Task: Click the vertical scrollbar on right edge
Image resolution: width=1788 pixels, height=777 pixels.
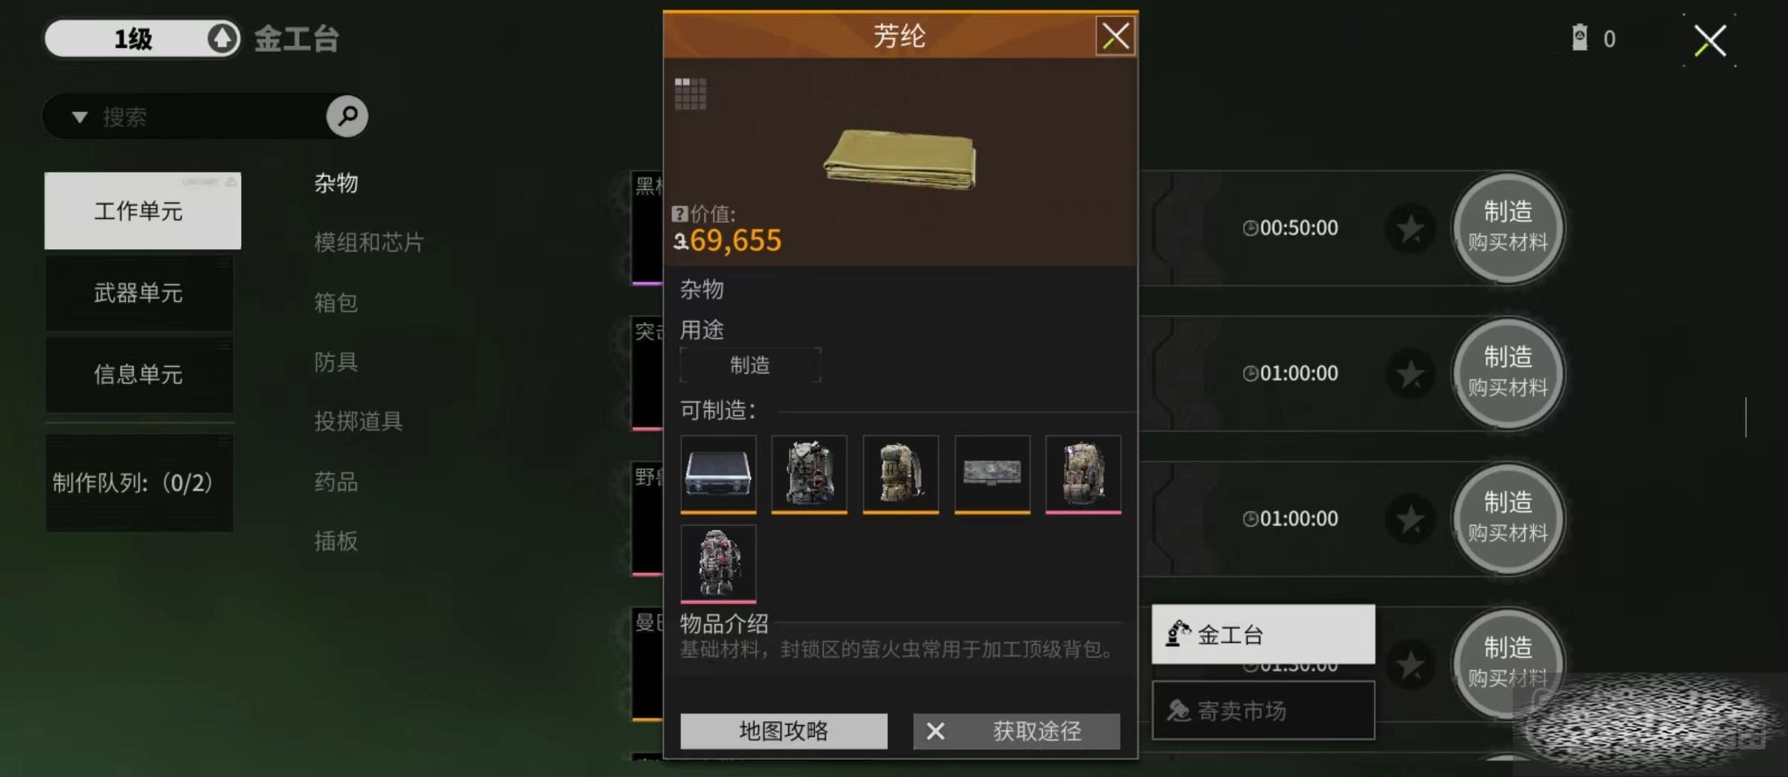Action: tap(1745, 418)
